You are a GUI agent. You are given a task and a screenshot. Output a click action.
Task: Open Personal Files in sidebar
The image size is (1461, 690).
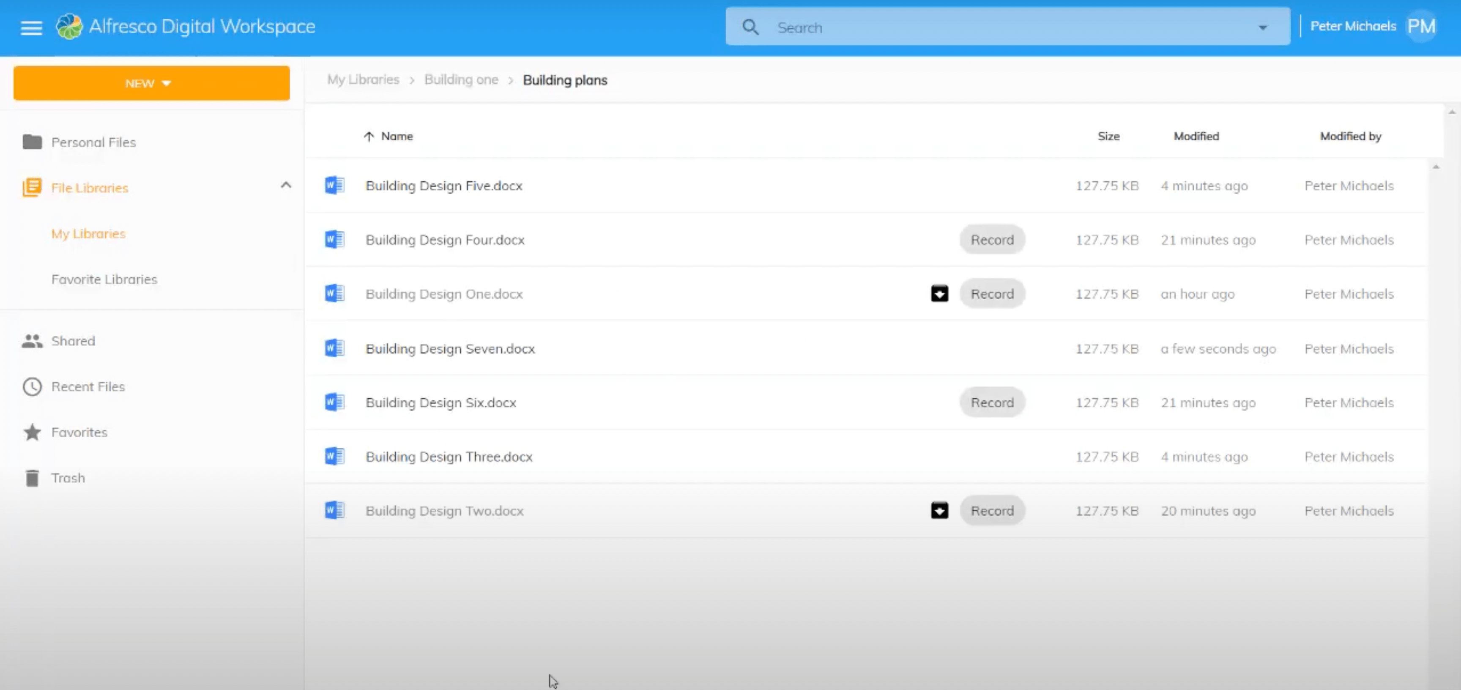click(93, 142)
